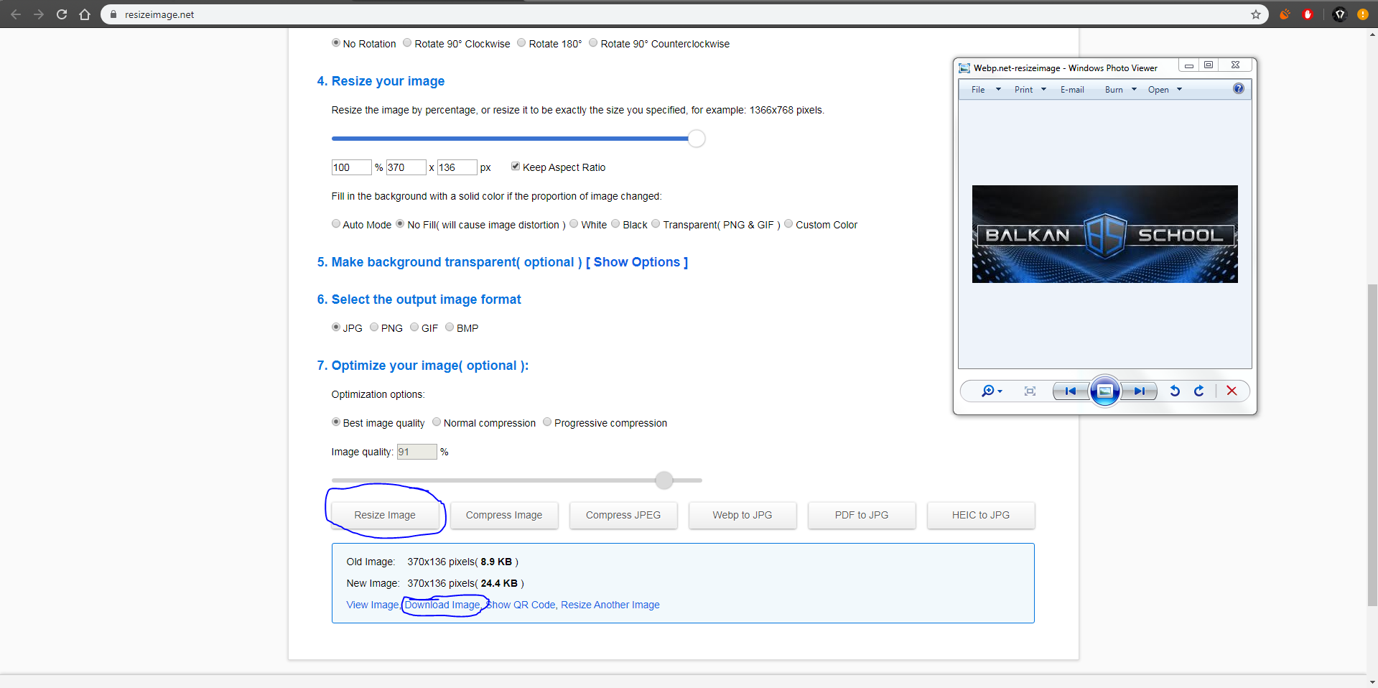Click the resize percentage slider handle
This screenshot has width=1378, height=688.
pos(697,139)
